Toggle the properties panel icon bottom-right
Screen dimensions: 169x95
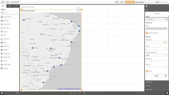pos(167,93)
